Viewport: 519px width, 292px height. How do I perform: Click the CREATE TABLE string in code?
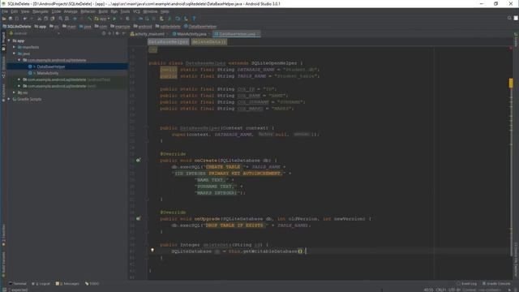(223, 167)
